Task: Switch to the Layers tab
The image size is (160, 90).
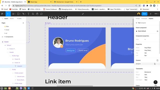Action: 6,18
